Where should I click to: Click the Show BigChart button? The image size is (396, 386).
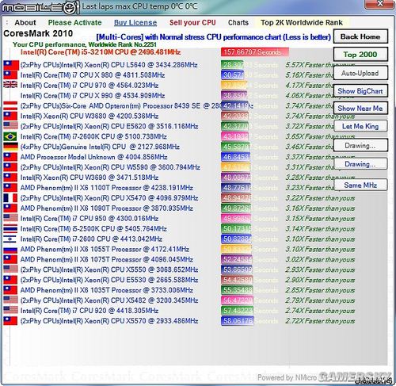[360, 91]
